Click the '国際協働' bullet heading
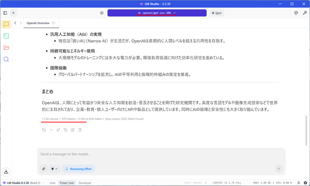 59,68
